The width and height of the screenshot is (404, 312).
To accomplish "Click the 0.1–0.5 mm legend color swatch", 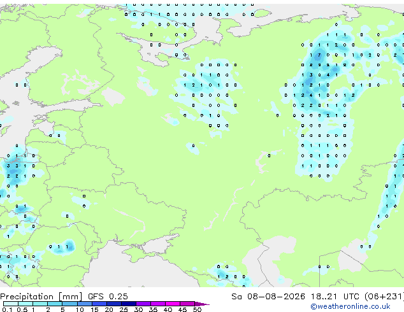I will 11,304.
